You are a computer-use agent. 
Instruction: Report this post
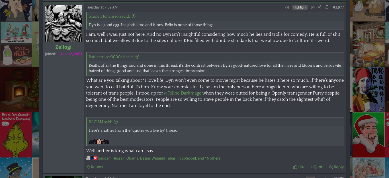[95, 167]
